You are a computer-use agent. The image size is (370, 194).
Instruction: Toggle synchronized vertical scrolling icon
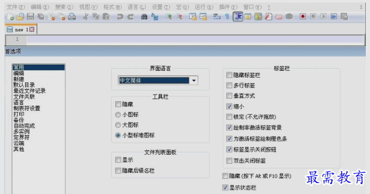[193, 17]
